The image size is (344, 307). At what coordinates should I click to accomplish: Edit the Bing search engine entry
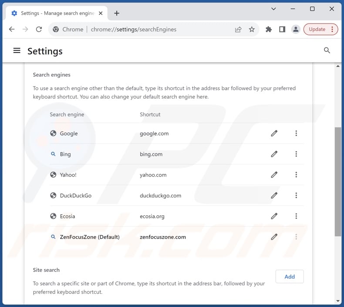pos(274,154)
